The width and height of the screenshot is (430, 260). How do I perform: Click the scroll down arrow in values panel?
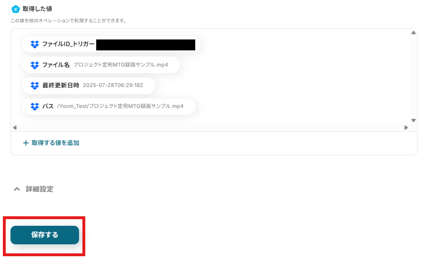(413, 120)
